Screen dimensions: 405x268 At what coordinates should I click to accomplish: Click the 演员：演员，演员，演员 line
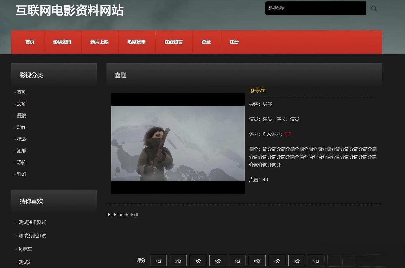click(x=274, y=119)
